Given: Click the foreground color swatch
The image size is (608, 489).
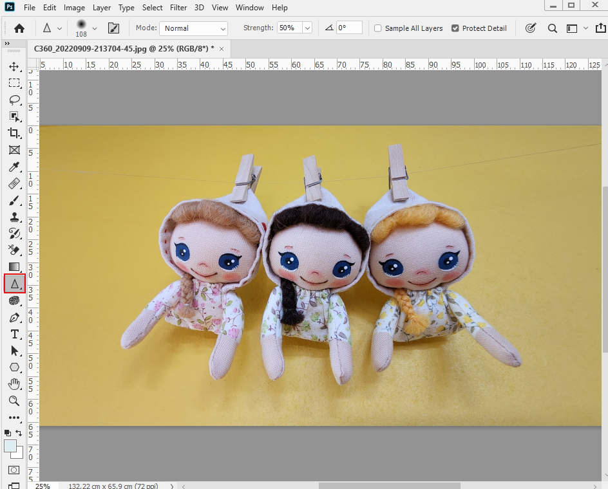Looking at the screenshot, I should coord(10,446).
